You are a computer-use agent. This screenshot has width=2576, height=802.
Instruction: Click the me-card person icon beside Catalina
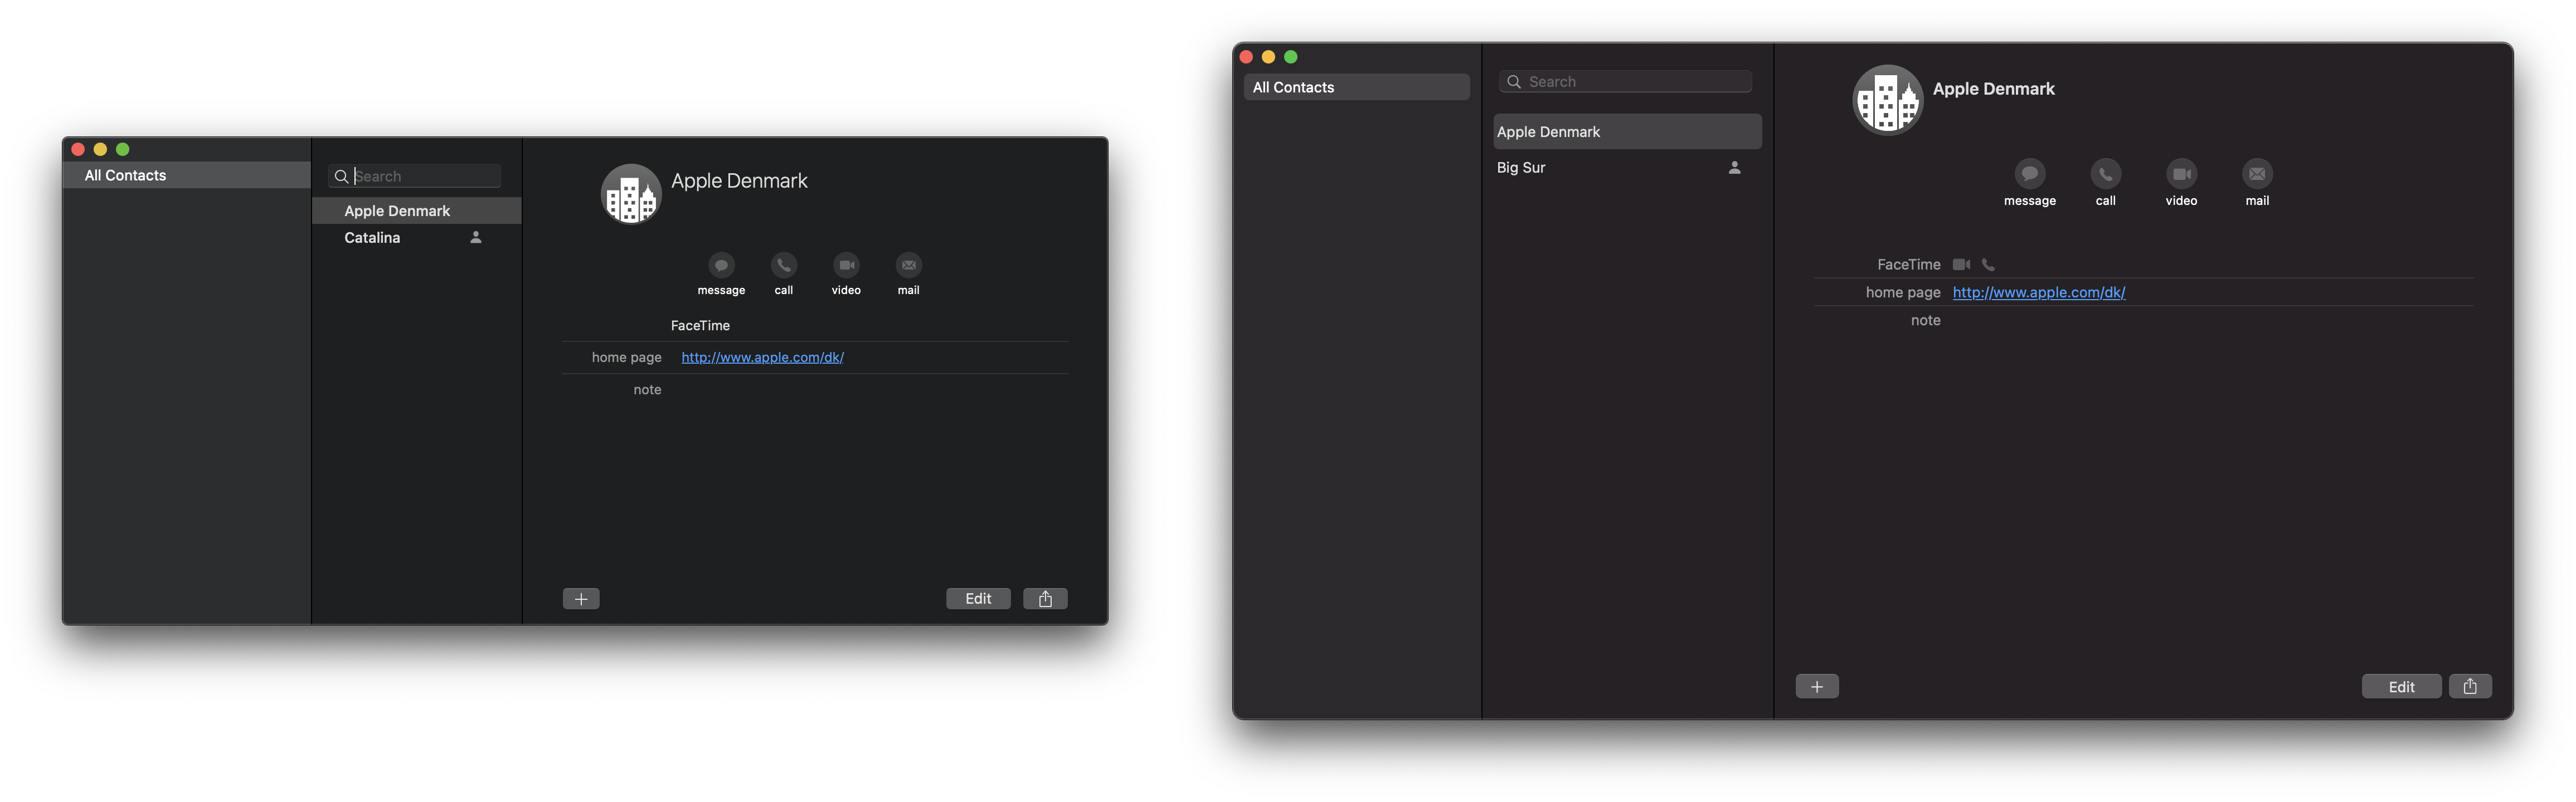point(476,238)
